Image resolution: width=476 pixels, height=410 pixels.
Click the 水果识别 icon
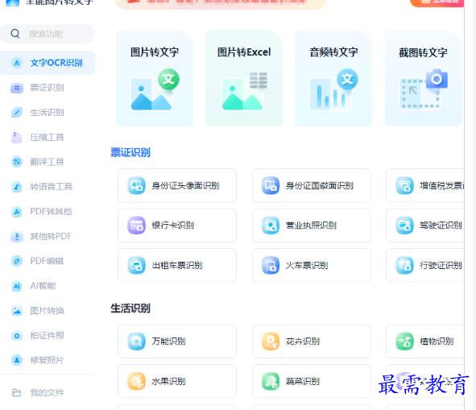(x=136, y=381)
